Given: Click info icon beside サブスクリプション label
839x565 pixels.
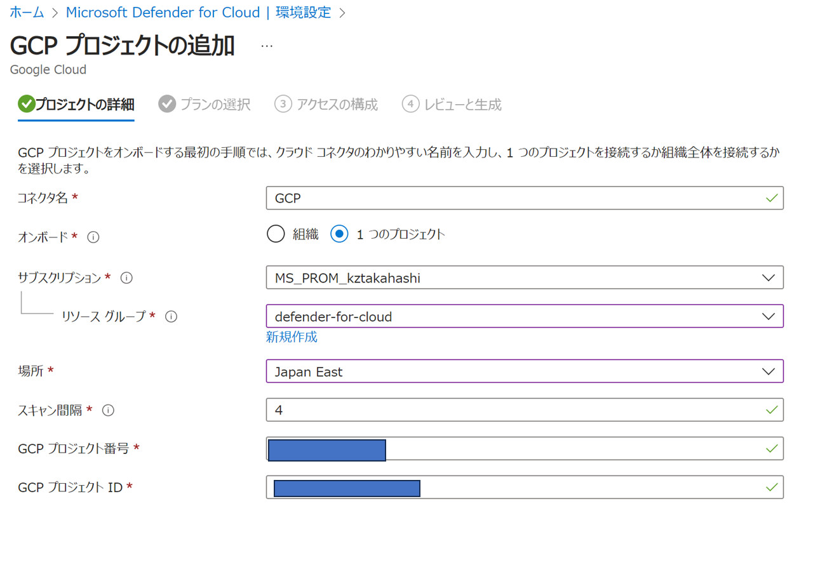Looking at the screenshot, I should (126, 277).
